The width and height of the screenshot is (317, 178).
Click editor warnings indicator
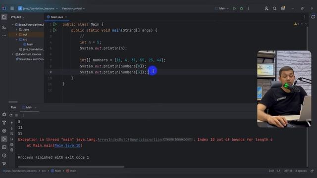[x=297, y=24]
